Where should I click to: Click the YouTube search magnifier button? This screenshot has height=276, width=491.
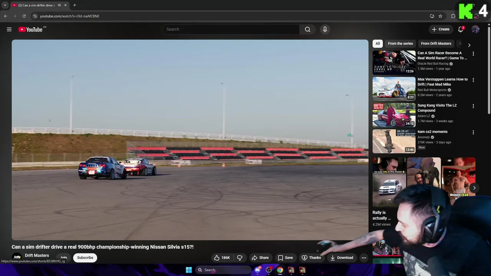click(x=308, y=30)
